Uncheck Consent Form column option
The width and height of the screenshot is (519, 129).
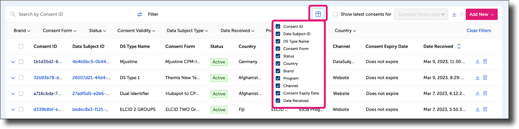278,49
